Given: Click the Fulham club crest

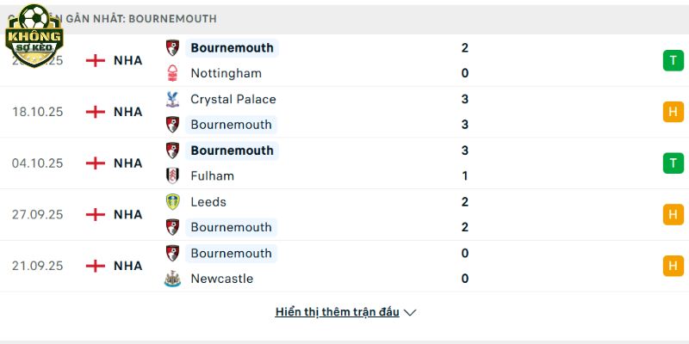Looking at the screenshot, I should pyautogui.click(x=173, y=175).
